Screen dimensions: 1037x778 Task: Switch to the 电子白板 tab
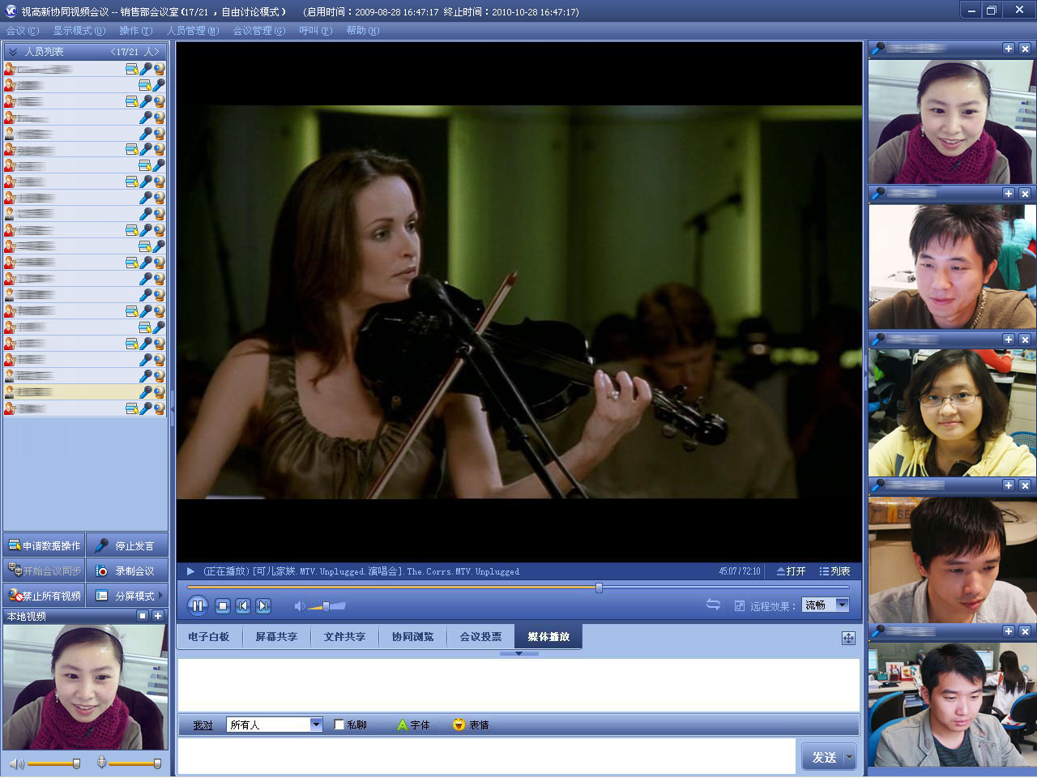tap(209, 637)
